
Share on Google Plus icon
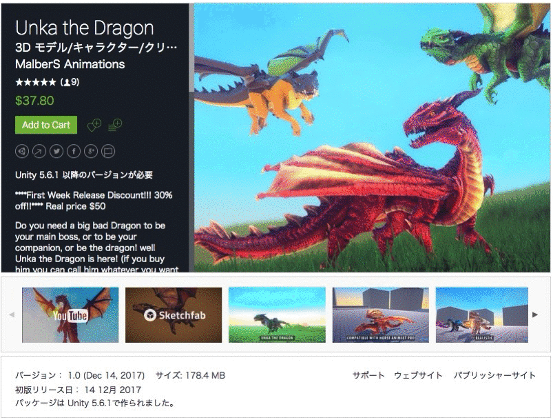(91, 152)
